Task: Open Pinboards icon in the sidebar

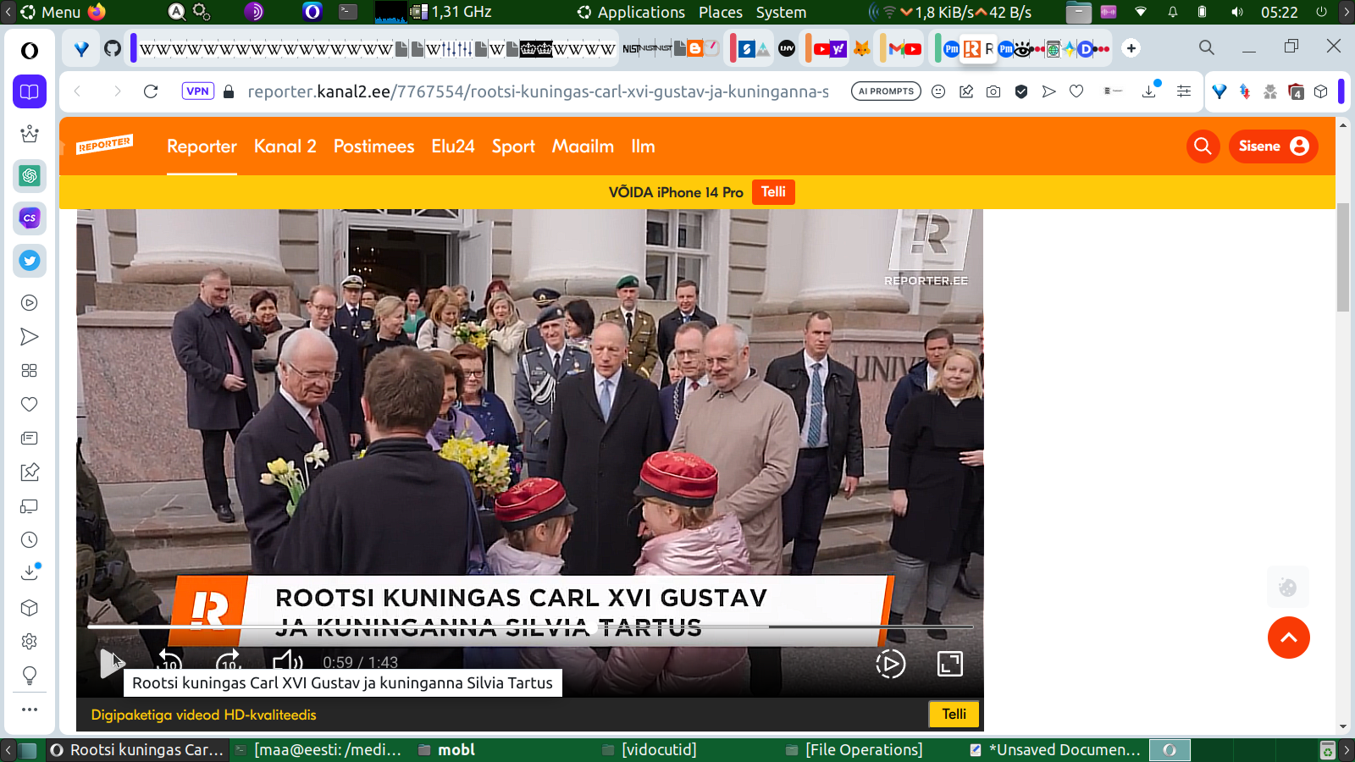Action: (x=30, y=472)
